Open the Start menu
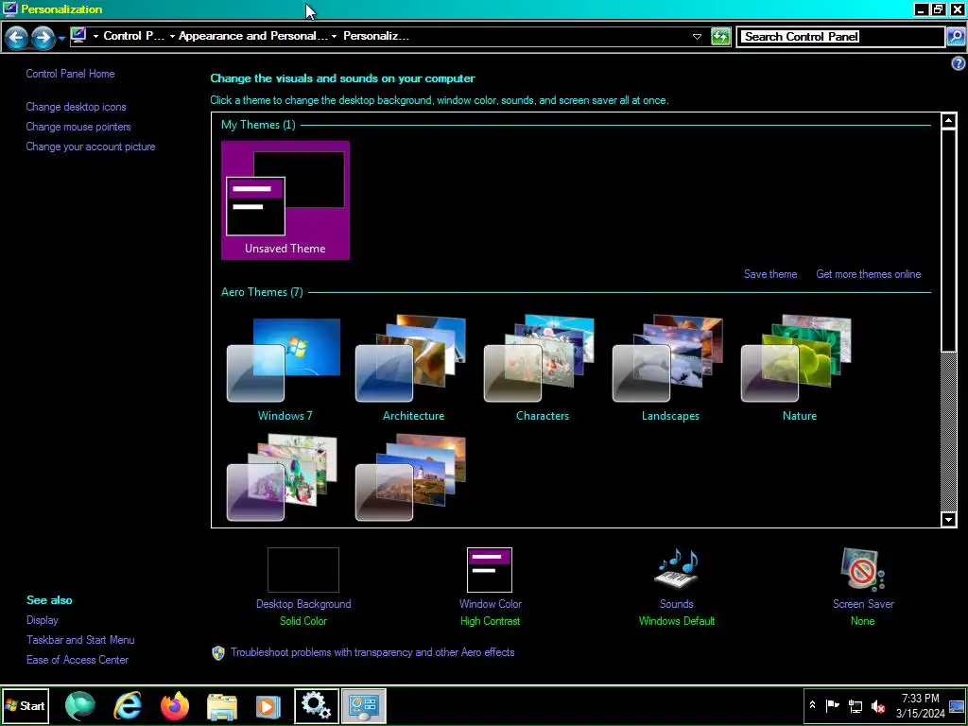The height and width of the screenshot is (726, 968). click(x=25, y=705)
